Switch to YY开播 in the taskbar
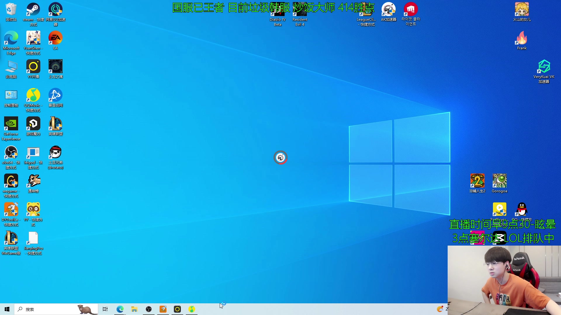This screenshot has width=561, height=315. 177,309
